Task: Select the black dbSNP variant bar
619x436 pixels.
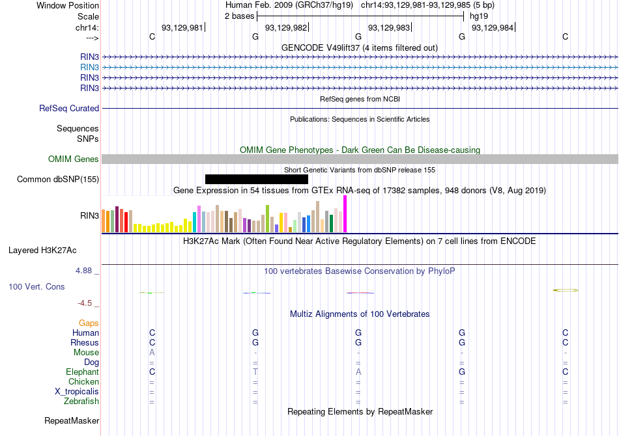Action: pyautogui.click(x=257, y=180)
